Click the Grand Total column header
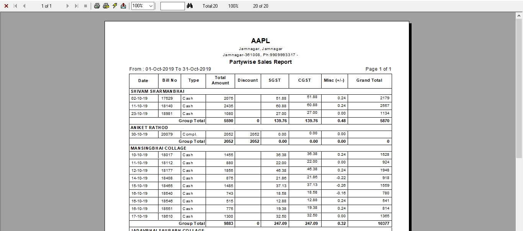 369,81
